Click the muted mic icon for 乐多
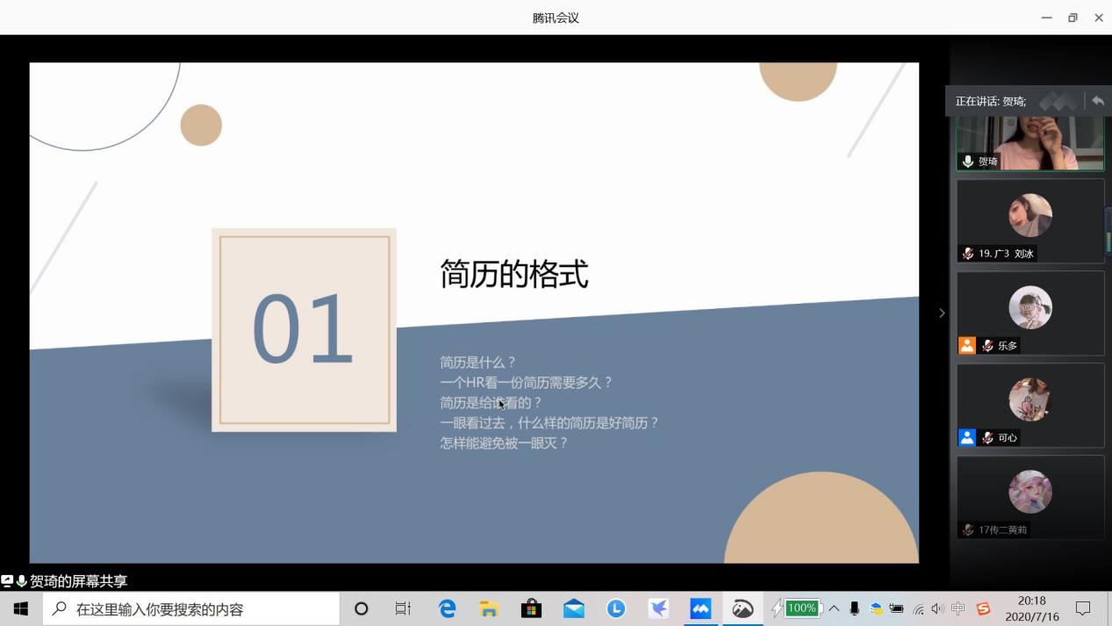 coord(987,346)
